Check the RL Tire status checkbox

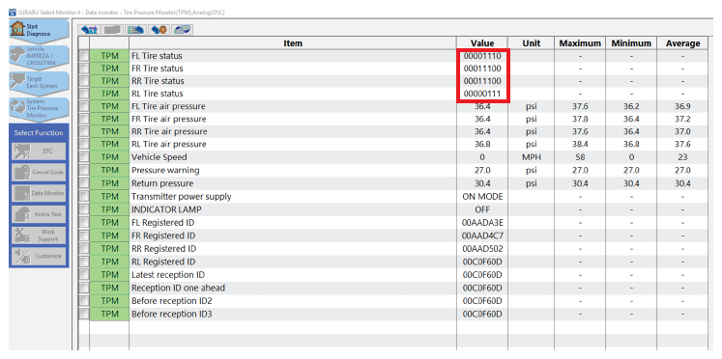[84, 94]
